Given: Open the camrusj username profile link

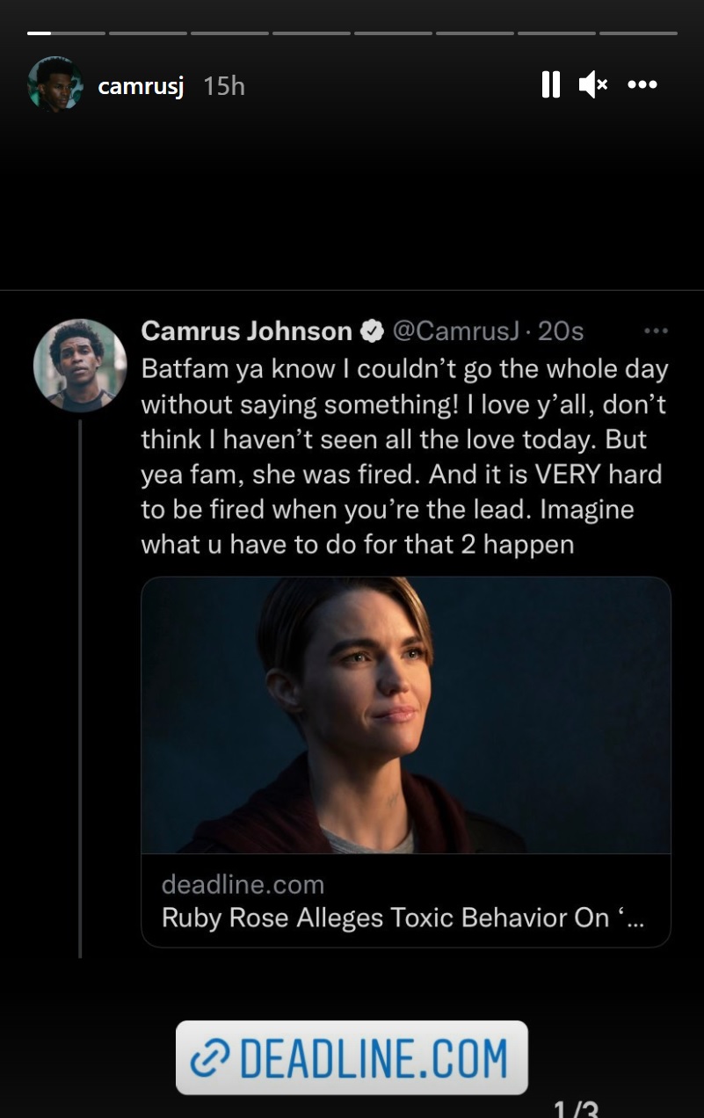Looking at the screenshot, I should pos(141,85).
